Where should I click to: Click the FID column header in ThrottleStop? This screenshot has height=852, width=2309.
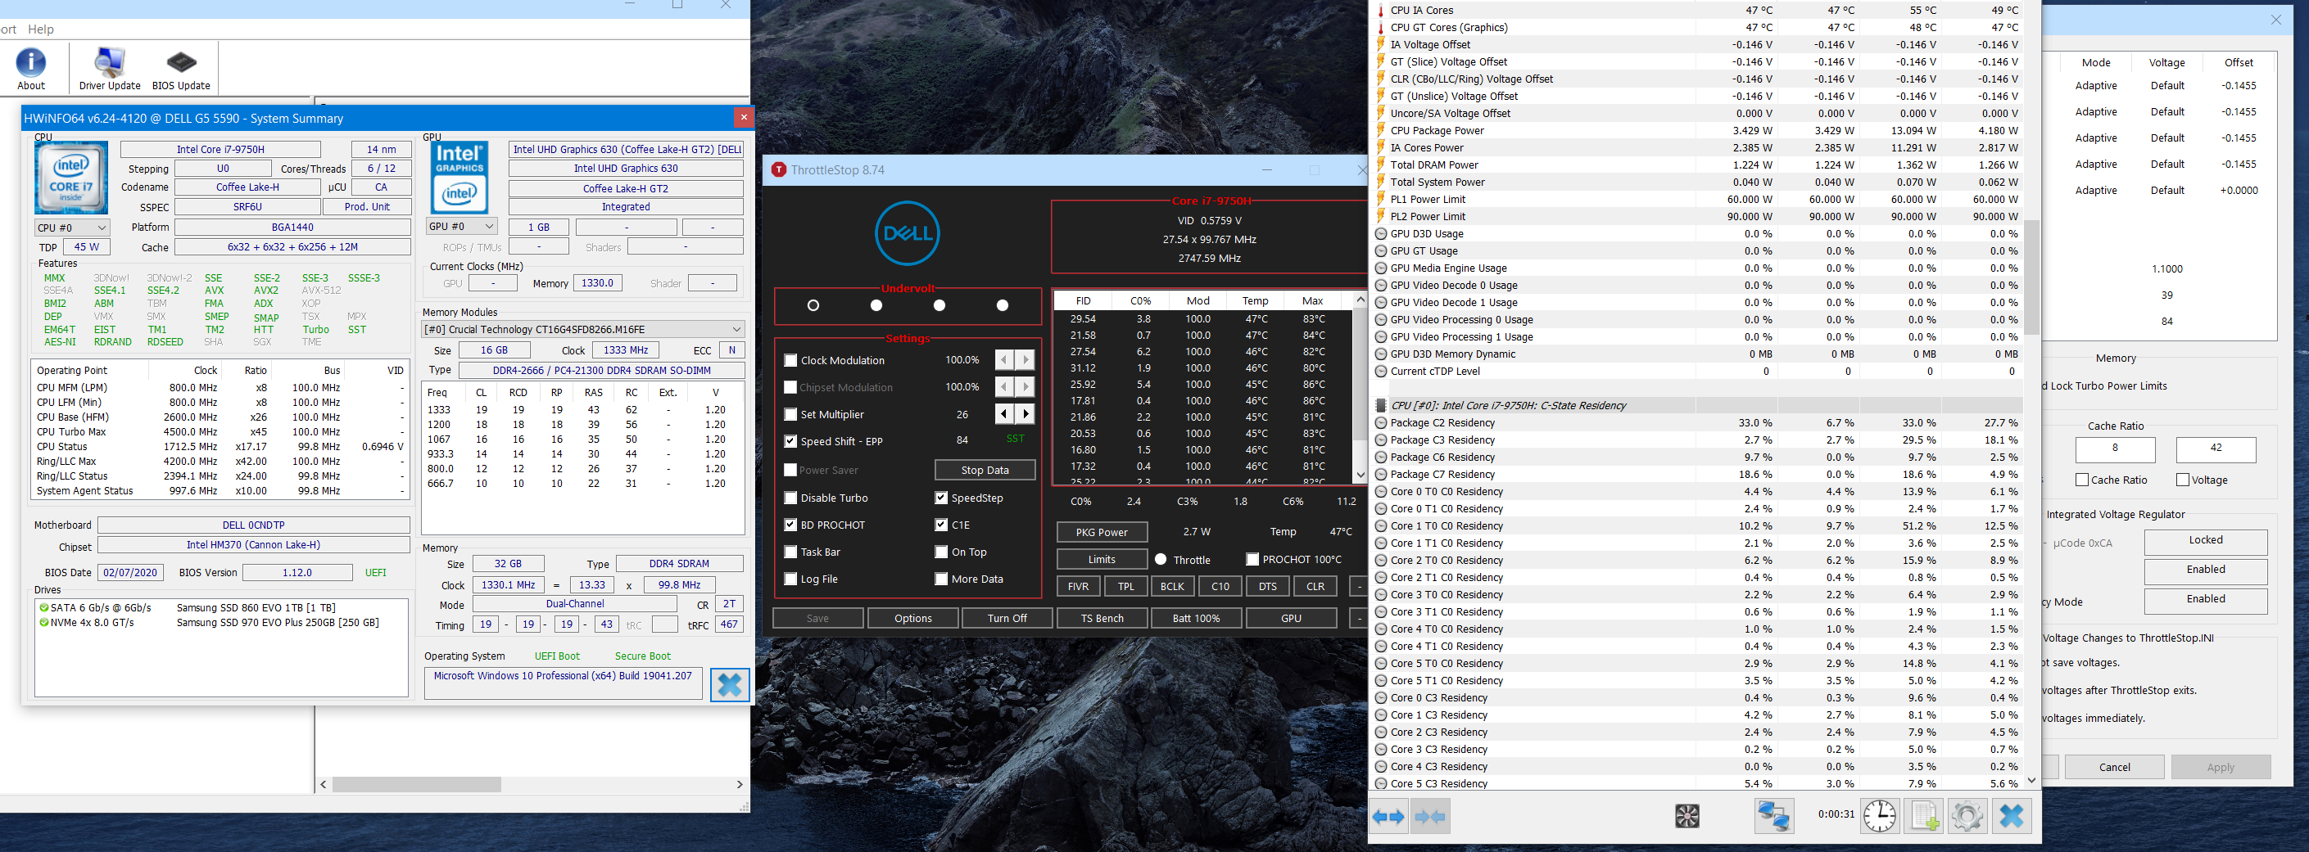coord(1083,301)
